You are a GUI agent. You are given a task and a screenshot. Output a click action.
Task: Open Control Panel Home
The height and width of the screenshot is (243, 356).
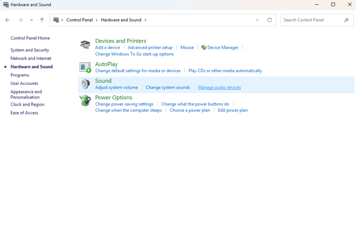click(30, 38)
